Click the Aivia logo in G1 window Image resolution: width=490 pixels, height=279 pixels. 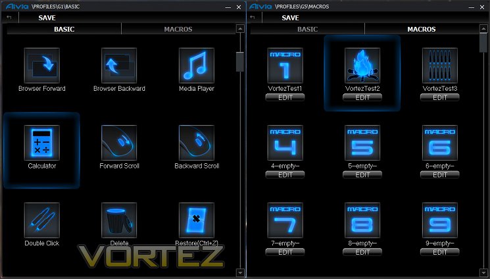point(17,7)
